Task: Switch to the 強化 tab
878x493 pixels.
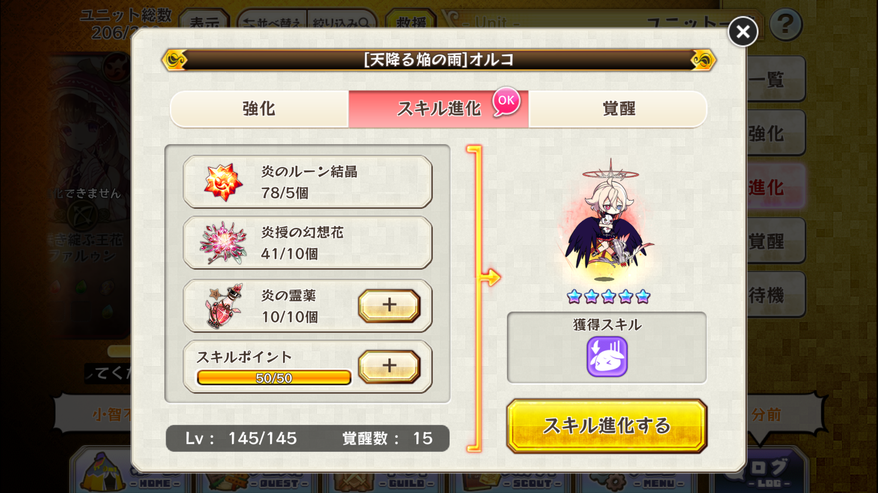Action: pyautogui.click(x=259, y=109)
